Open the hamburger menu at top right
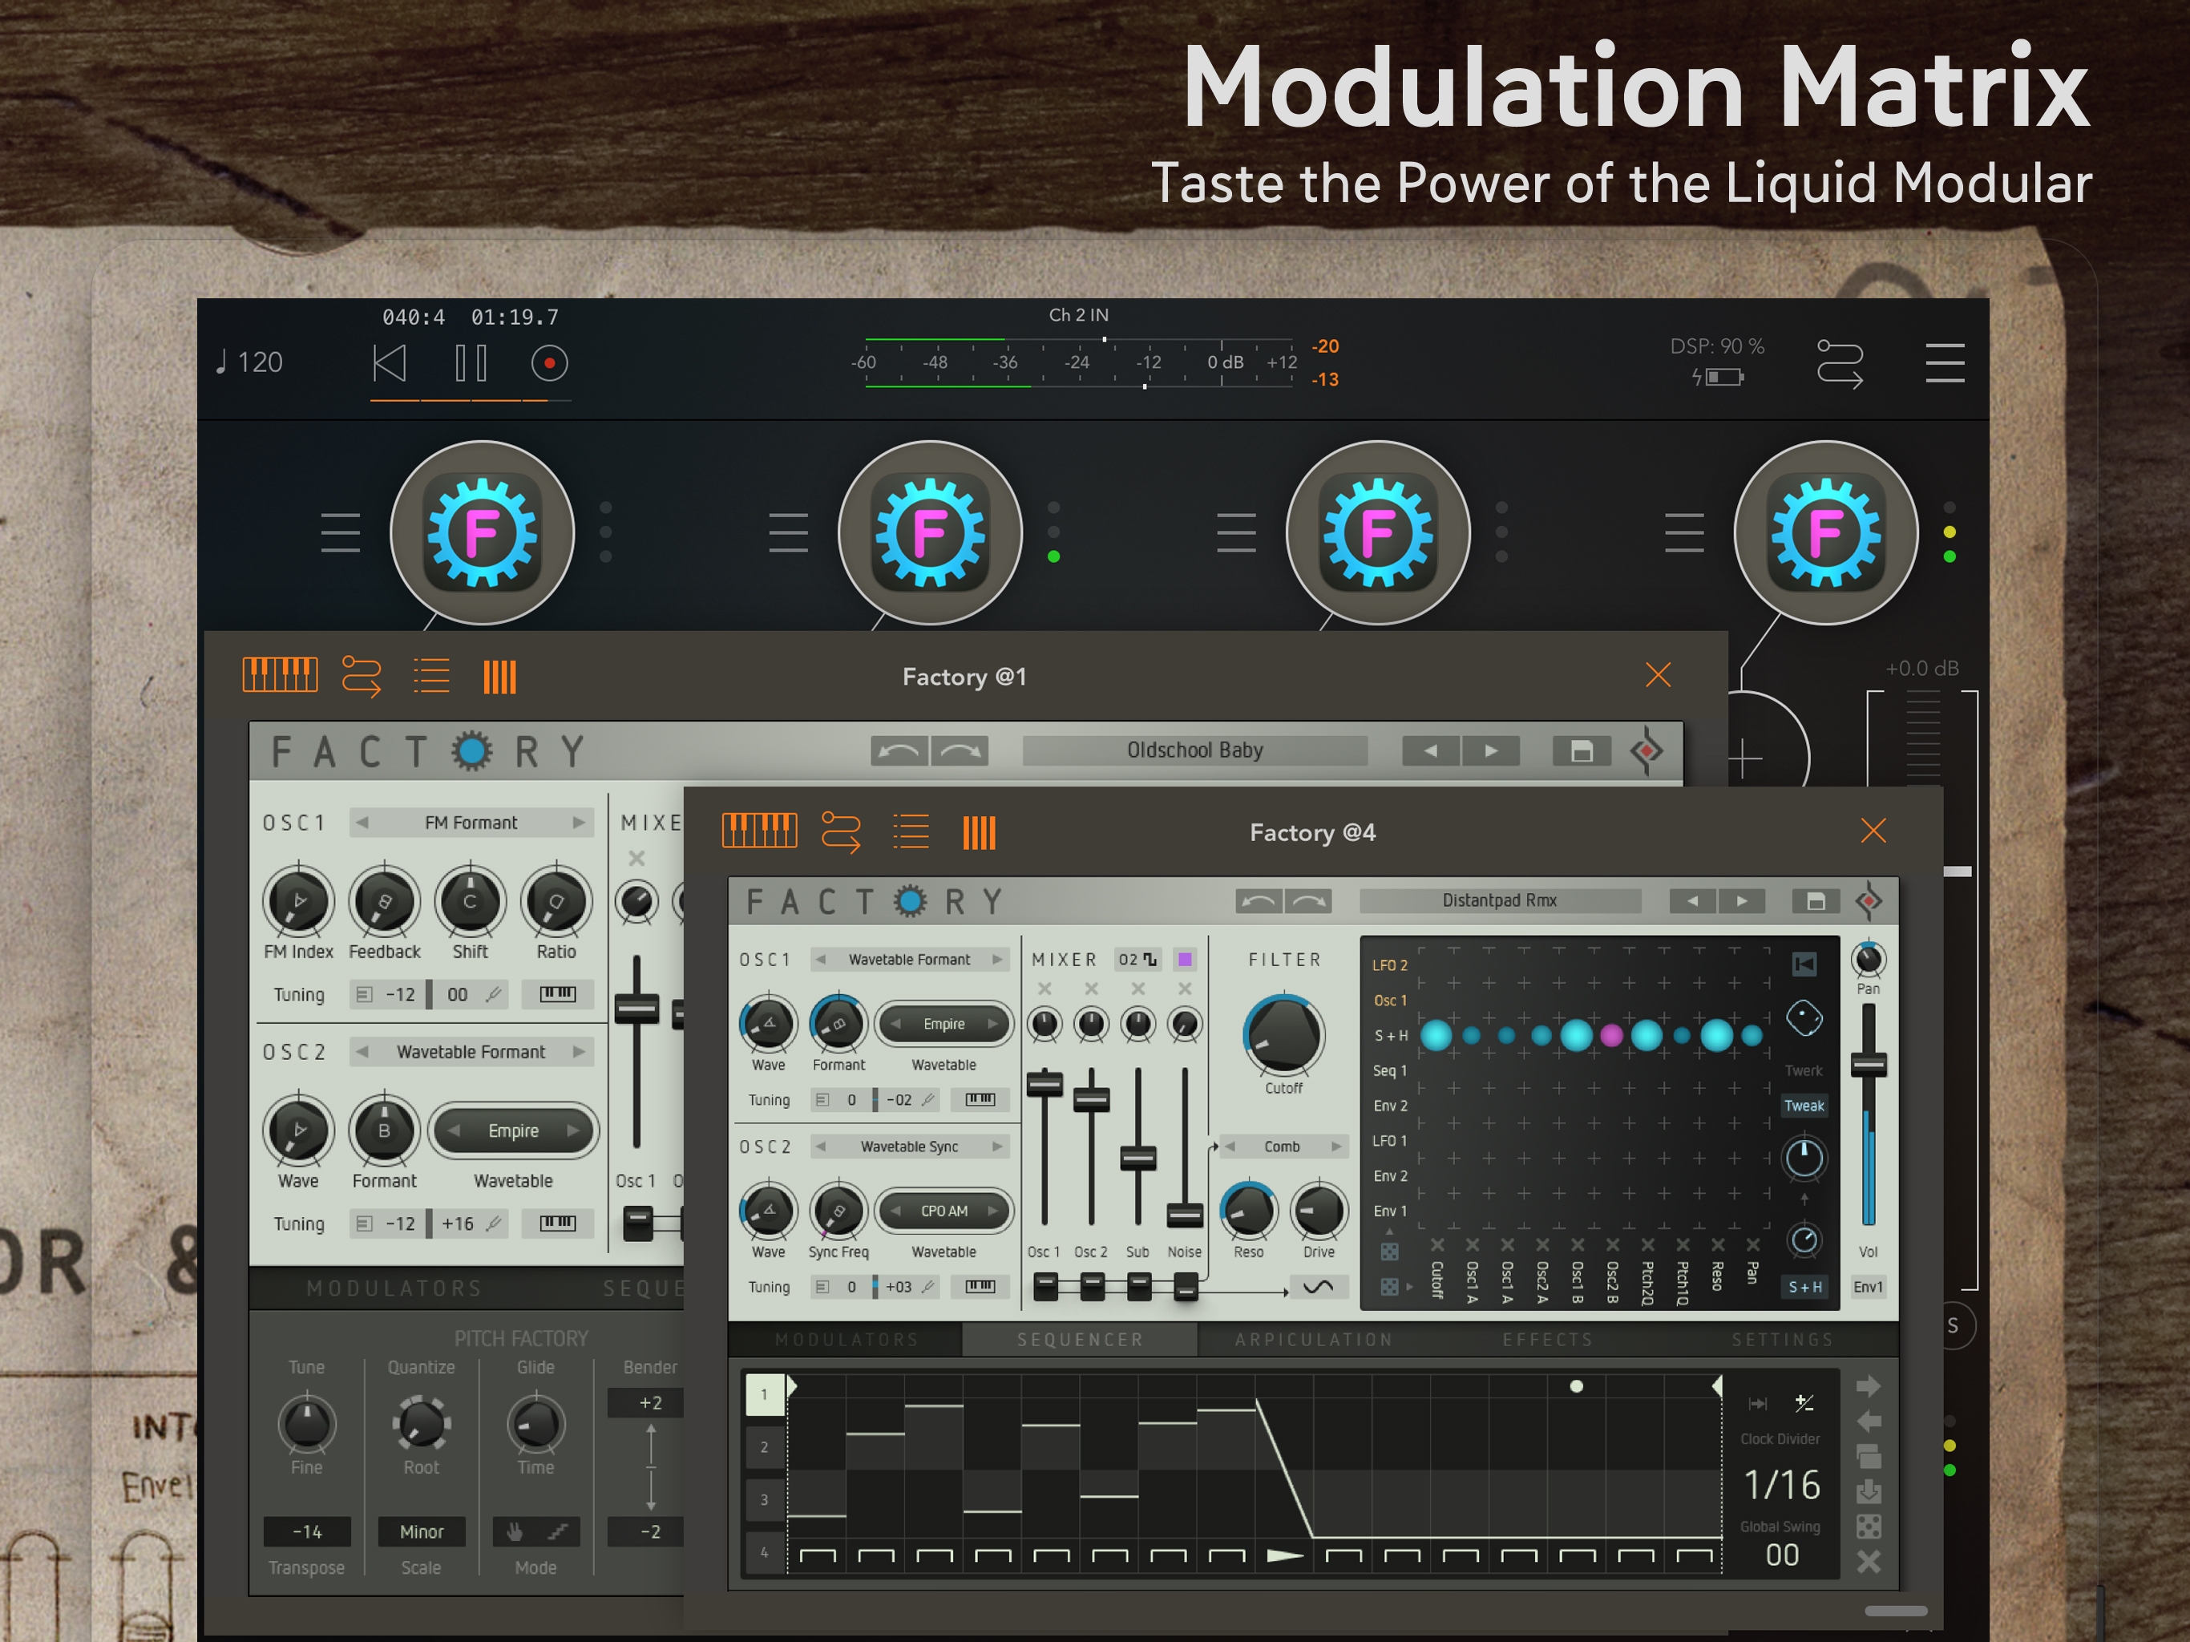 (x=1945, y=363)
